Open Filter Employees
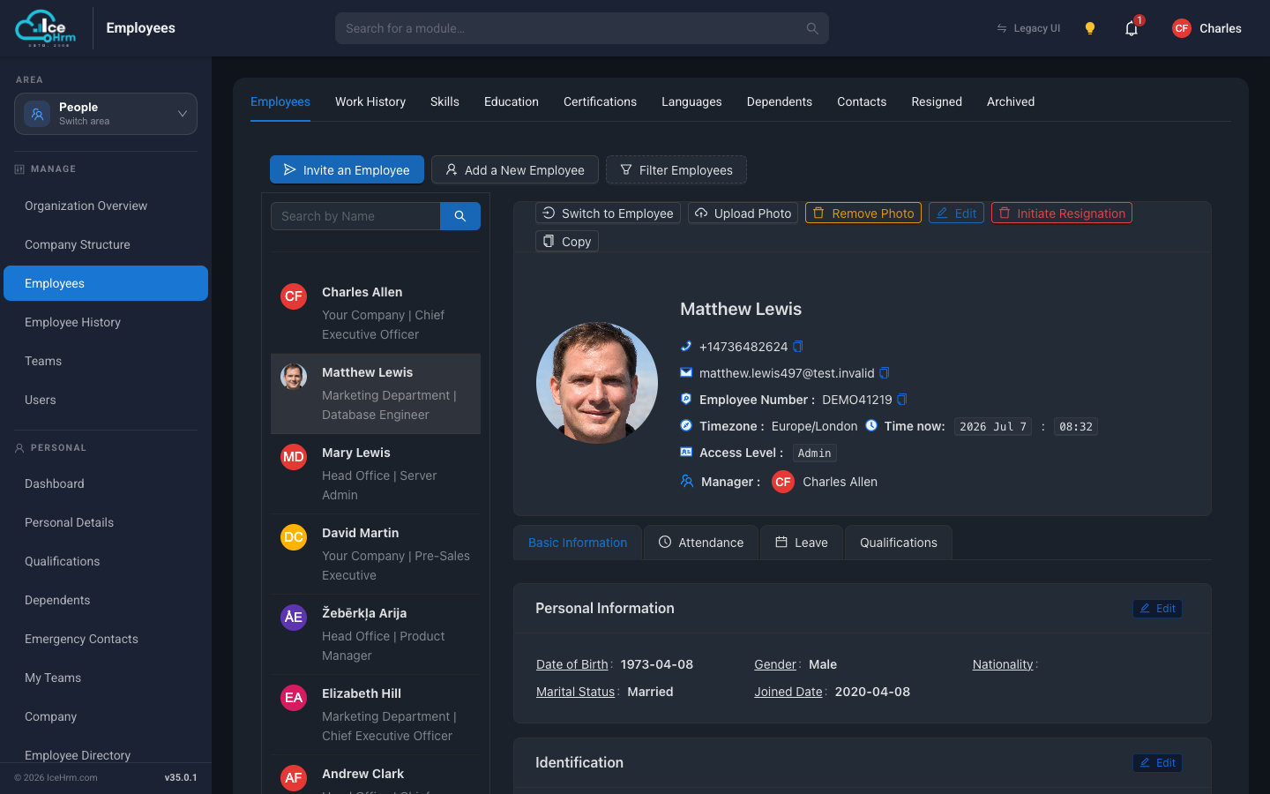Screen dimensions: 1270x794 676,169
